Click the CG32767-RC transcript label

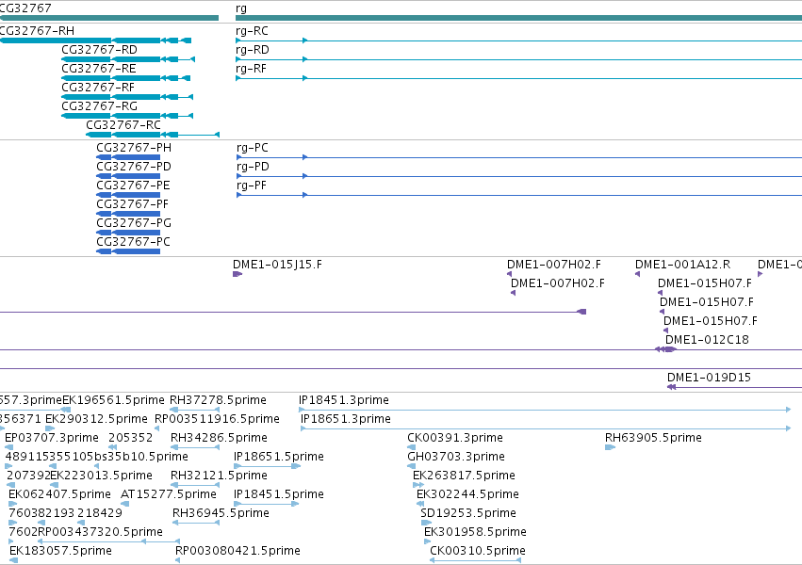[x=123, y=125]
